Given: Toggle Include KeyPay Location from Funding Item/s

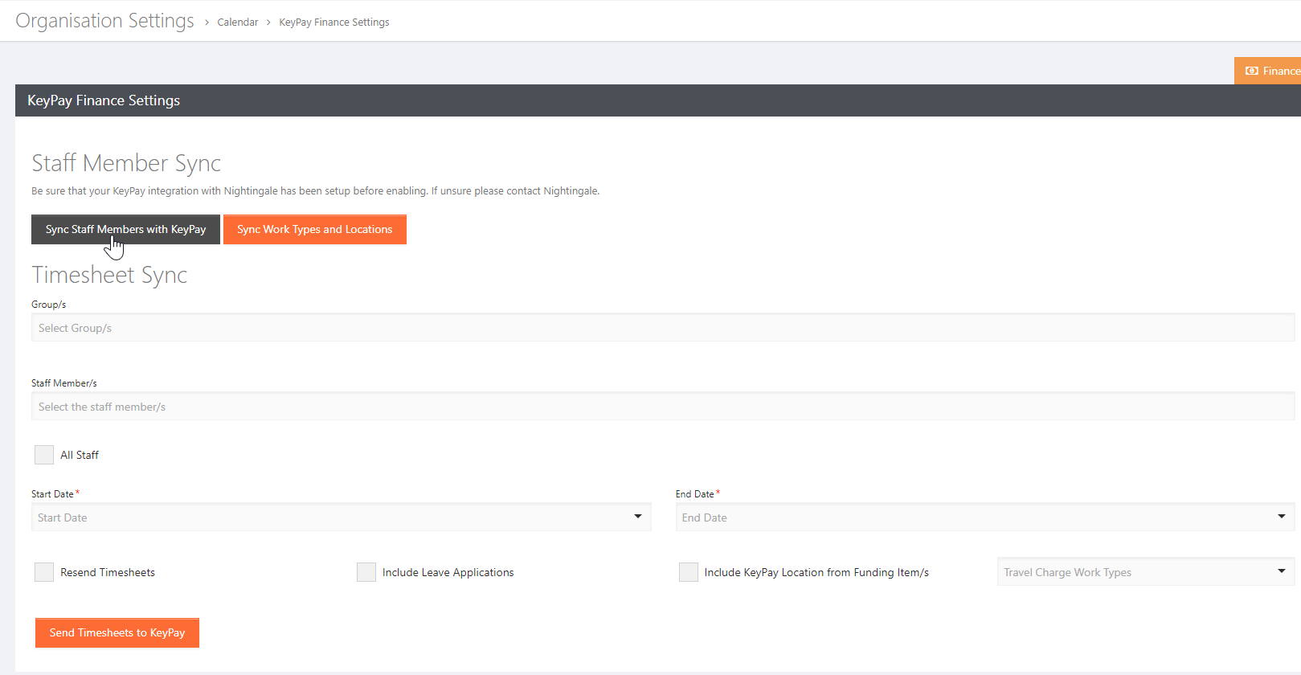Looking at the screenshot, I should pyautogui.click(x=689, y=572).
